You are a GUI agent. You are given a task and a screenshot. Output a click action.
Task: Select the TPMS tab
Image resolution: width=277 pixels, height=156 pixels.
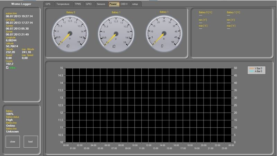[78, 4]
